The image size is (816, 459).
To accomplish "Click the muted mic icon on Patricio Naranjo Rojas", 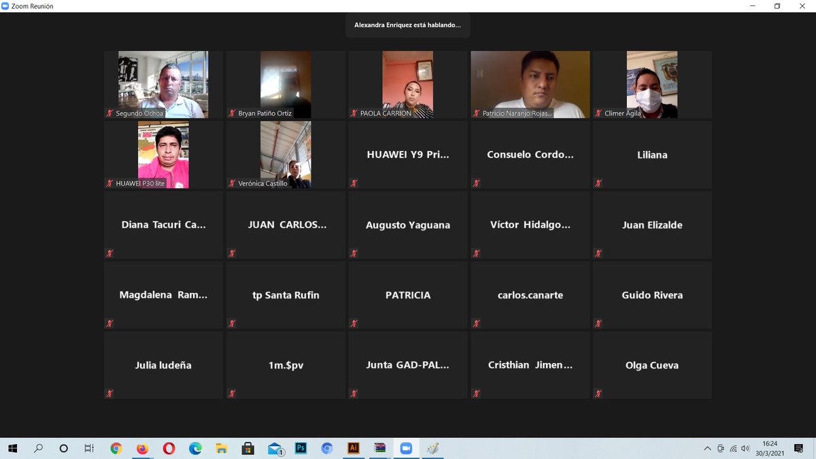I will (477, 114).
